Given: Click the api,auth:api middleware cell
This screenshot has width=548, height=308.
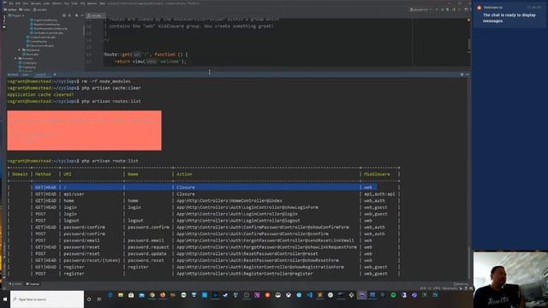Looking at the screenshot, I should pyautogui.click(x=379, y=194).
